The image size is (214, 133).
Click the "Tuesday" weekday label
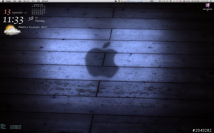(x=40, y=21)
